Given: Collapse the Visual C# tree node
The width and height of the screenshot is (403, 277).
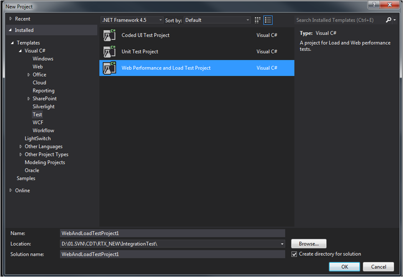Looking at the screenshot, I should click(x=20, y=51).
